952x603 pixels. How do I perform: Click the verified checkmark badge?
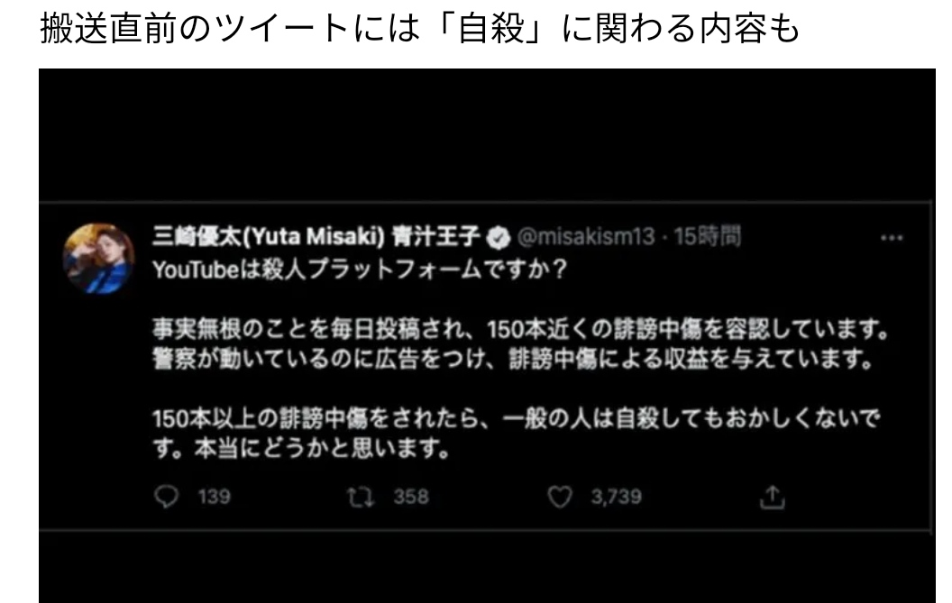499,237
